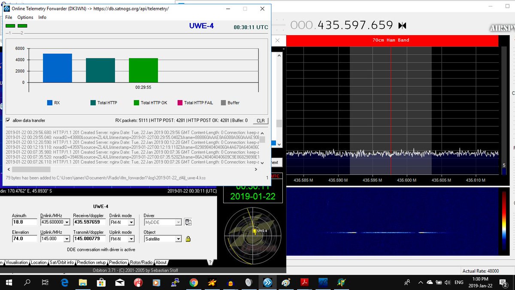Open the Sat/Orbit info tab

[x=61, y=263]
